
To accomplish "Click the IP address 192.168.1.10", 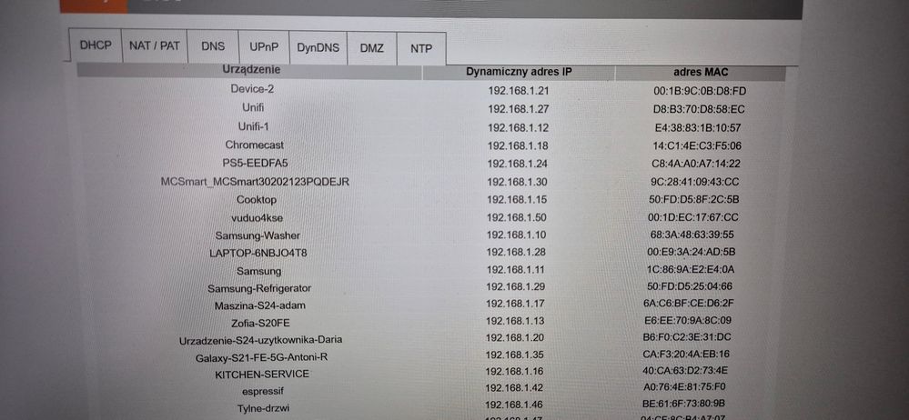I will [517, 235].
